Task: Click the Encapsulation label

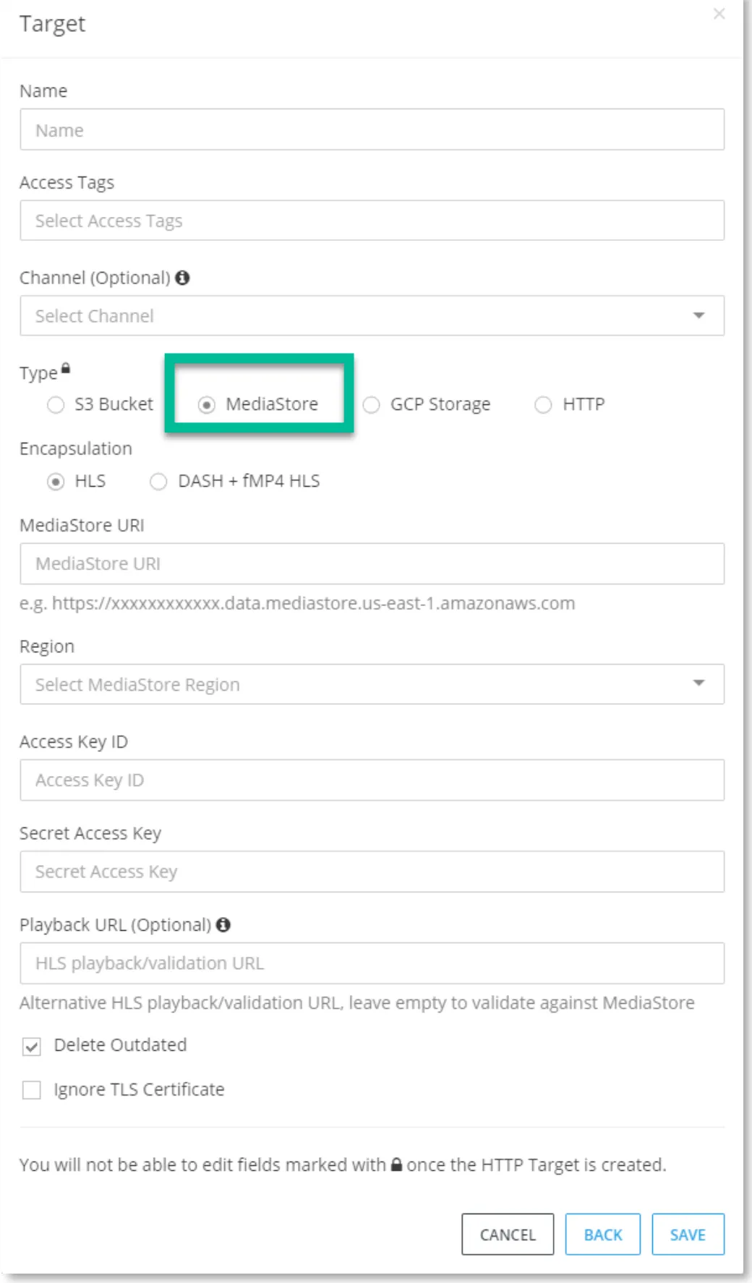Action: [76, 449]
